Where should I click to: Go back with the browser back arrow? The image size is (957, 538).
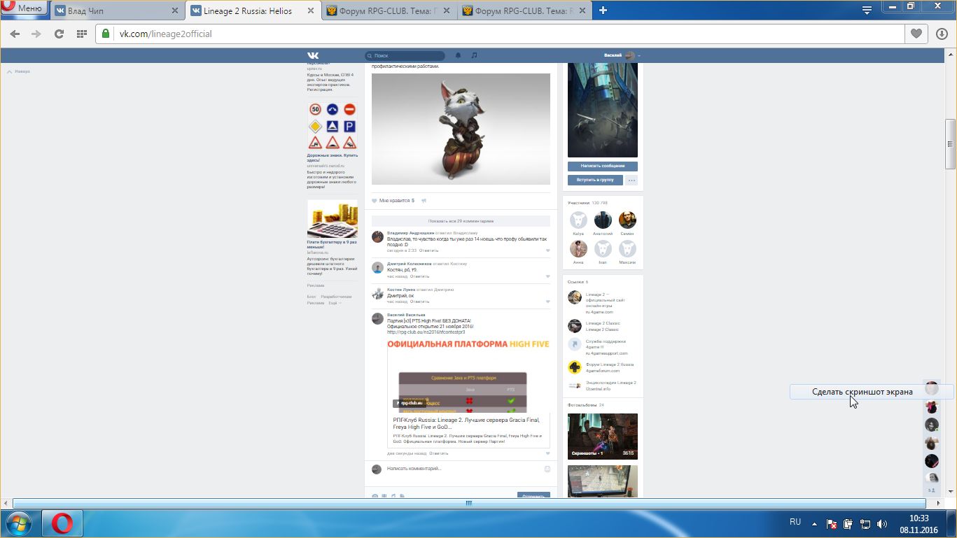[x=15, y=34]
